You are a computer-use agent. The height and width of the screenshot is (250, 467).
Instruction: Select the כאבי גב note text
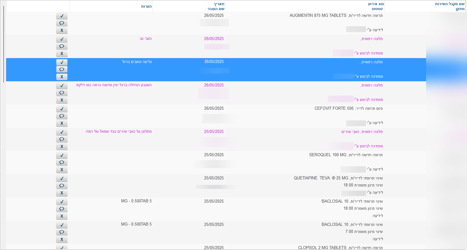tap(146, 39)
